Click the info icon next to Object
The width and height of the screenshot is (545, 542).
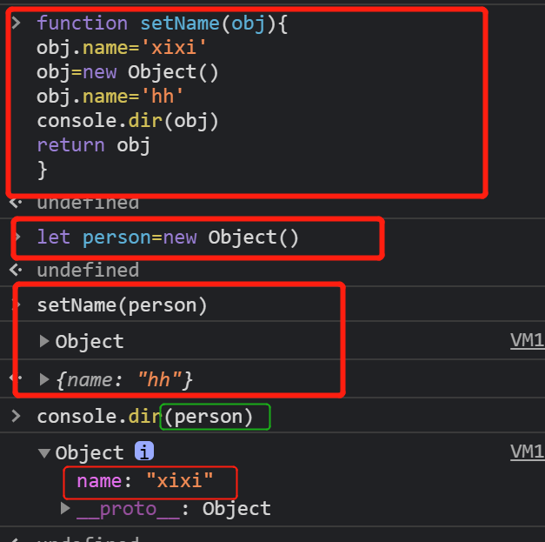144,452
